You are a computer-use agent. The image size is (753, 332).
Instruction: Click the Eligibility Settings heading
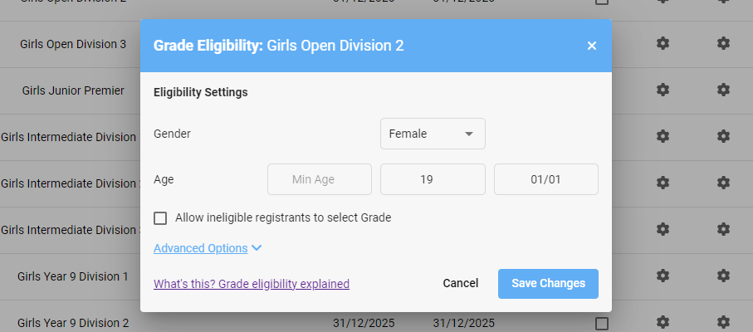click(201, 92)
